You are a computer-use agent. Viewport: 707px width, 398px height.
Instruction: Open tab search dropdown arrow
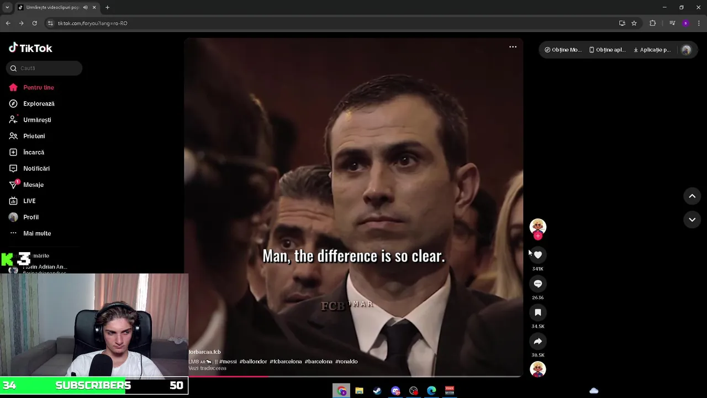[7, 7]
